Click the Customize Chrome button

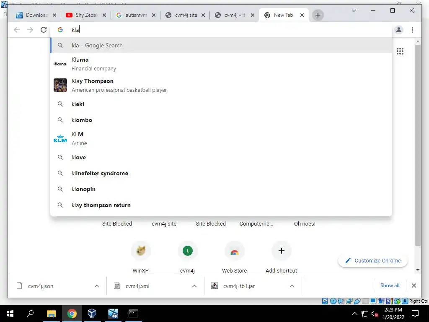click(x=372, y=260)
